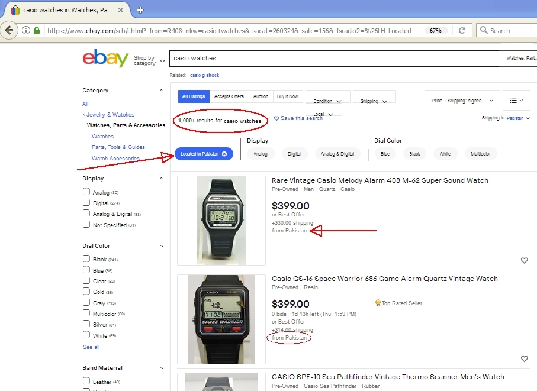Open the casio g shock related search
The height and width of the screenshot is (391, 537).
pos(204,75)
